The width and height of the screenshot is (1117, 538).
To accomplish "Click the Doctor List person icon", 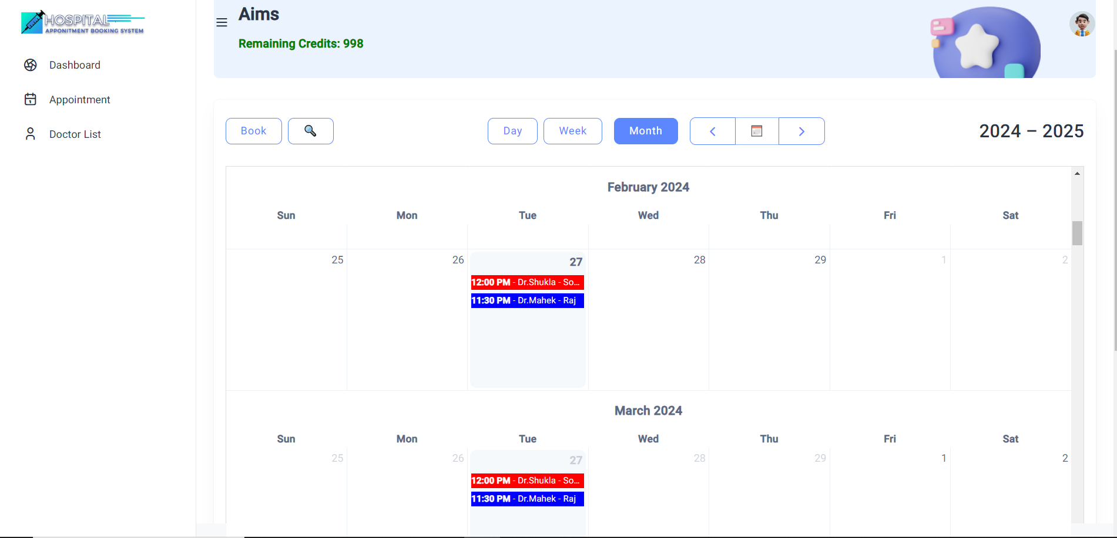I will pyautogui.click(x=31, y=134).
